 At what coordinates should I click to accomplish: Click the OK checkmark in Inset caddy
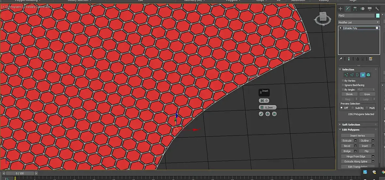coord(261,114)
